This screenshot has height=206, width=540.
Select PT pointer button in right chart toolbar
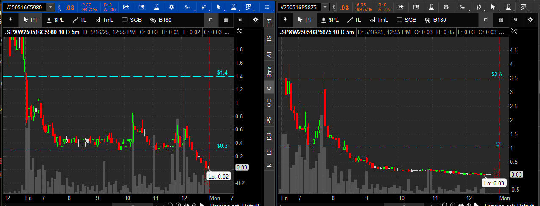[x=305, y=20]
